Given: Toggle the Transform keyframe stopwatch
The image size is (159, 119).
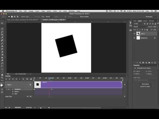Looking at the screenshot, I should point(13,89).
